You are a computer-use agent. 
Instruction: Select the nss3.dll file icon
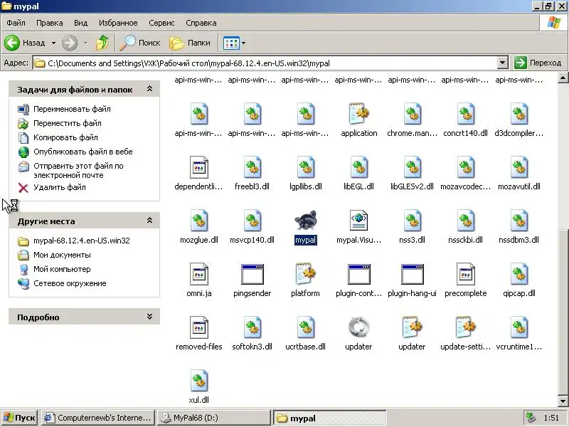(413, 221)
